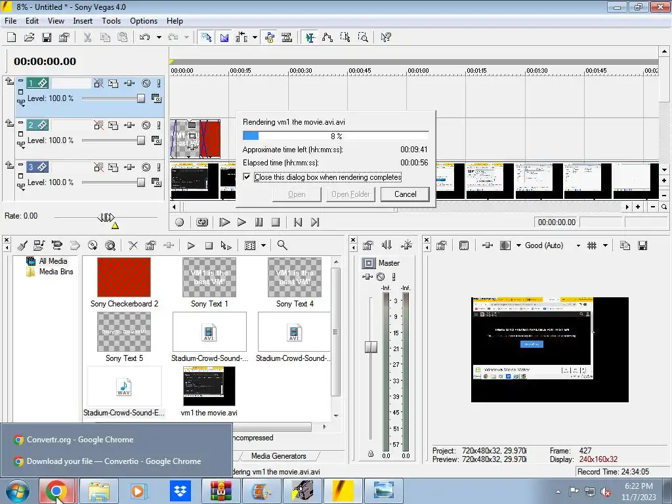Uncheck Close this dialog box when rendering completes
672x504 pixels.
[247, 177]
